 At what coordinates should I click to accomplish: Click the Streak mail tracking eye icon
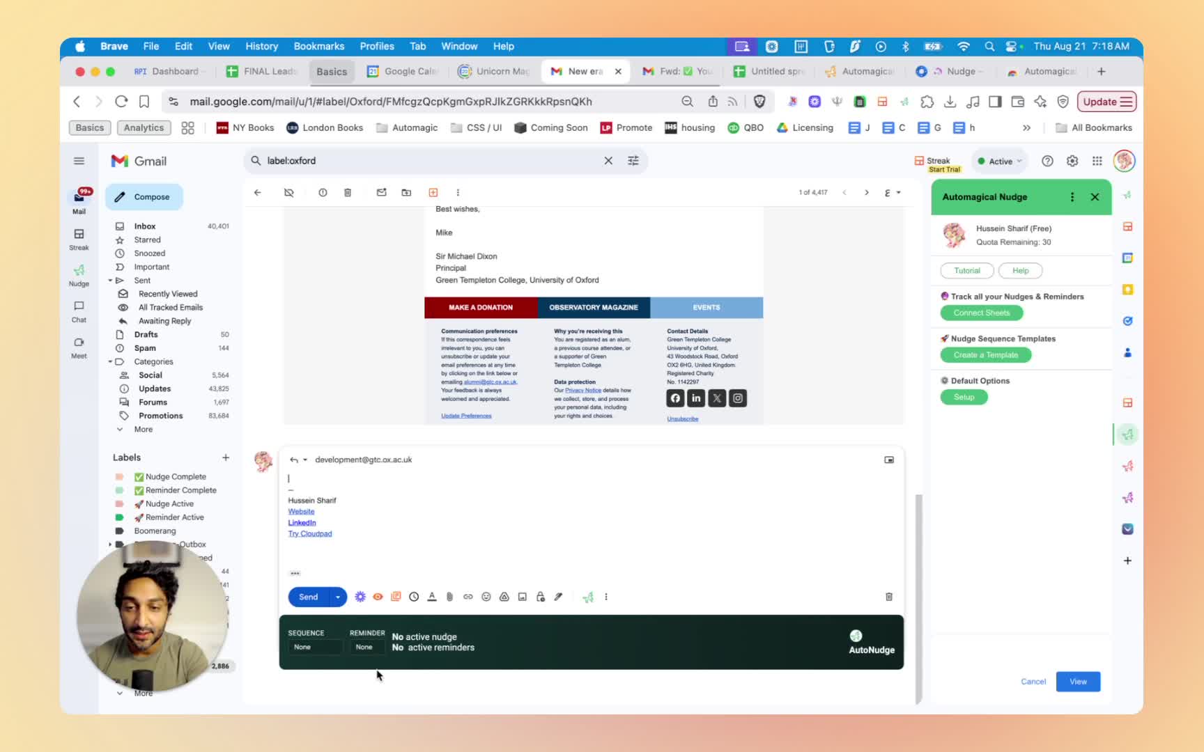coord(378,597)
